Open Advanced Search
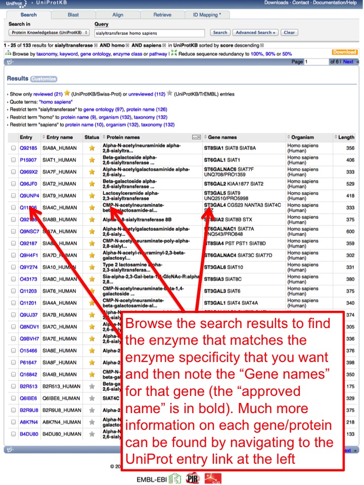The height and width of the screenshot is (485, 364). 255,32
